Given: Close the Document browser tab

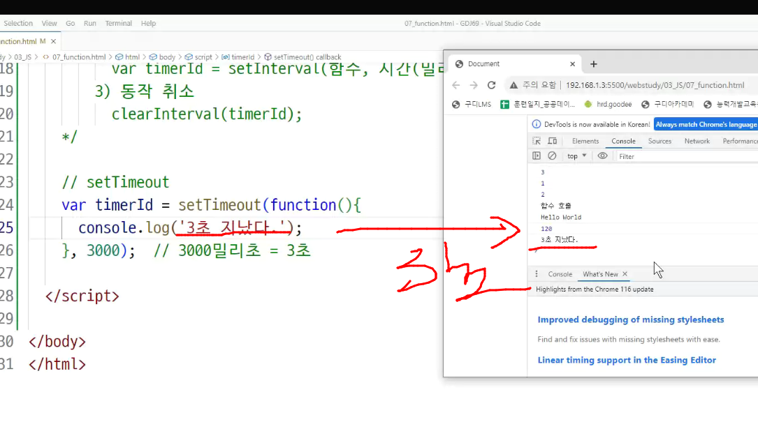Looking at the screenshot, I should click(x=572, y=63).
